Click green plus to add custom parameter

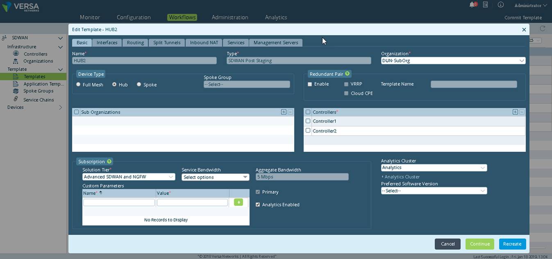(239, 202)
